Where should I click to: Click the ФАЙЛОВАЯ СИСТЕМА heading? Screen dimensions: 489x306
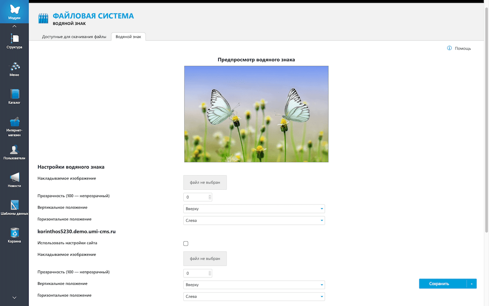coord(93,16)
